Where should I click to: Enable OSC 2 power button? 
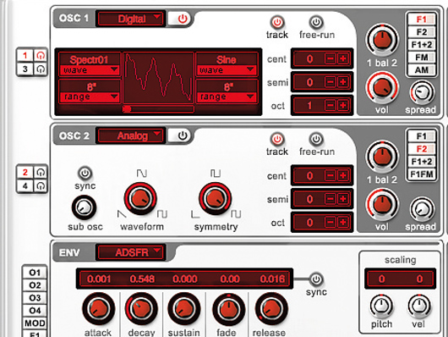(179, 135)
